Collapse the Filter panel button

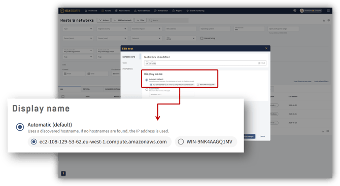point(141,20)
